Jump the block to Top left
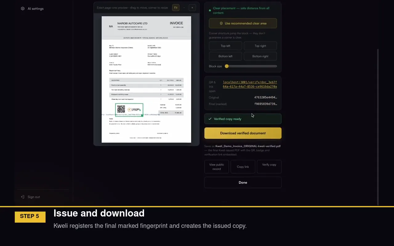Viewport: 394px width, 246px height. pyautogui.click(x=225, y=46)
